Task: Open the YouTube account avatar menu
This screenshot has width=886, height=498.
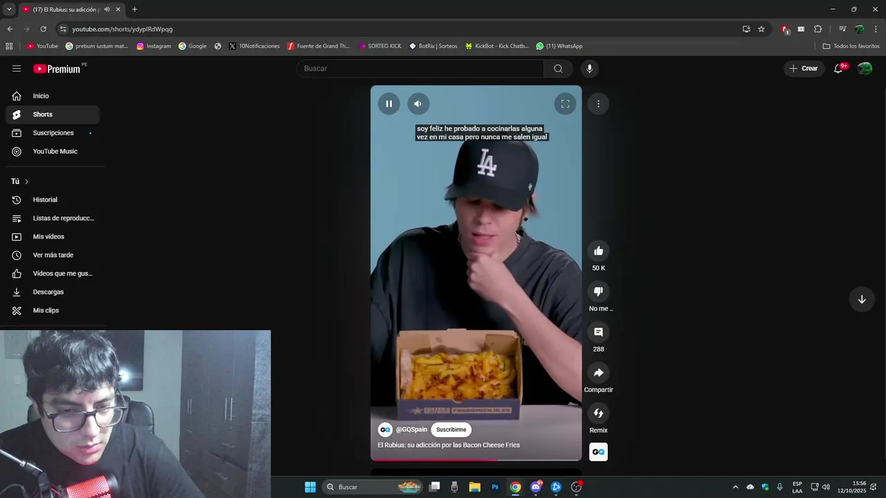Action: (865, 68)
